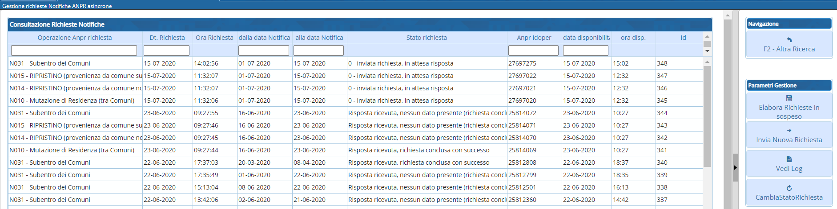The height and width of the screenshot is (209, 837).
Task: Click the dalla data Notifica filter box
Action: tap(264, 50)
